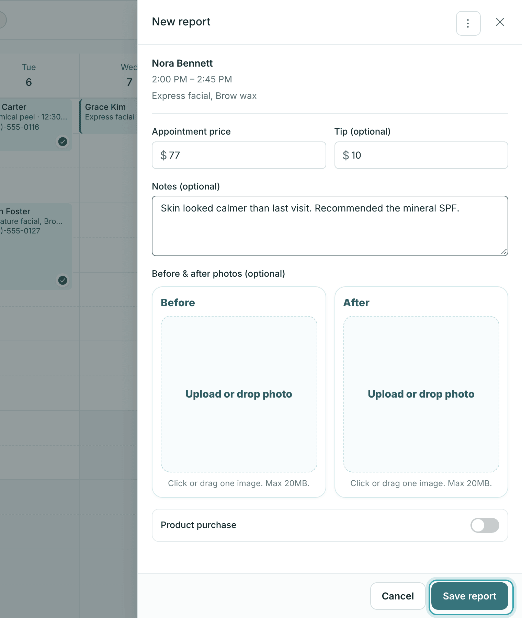Upload a photo in the Before dropzone

pyautogui.click(x=239, y=394)
